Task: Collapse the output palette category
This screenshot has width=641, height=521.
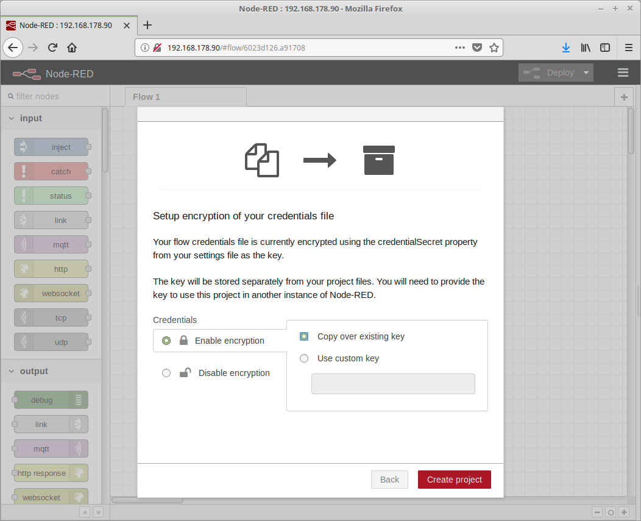Action: tap(12, 371)
